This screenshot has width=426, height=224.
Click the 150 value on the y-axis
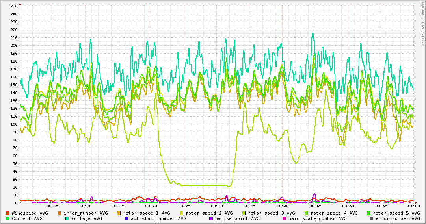pyautogui.click(x=14, y=85)
